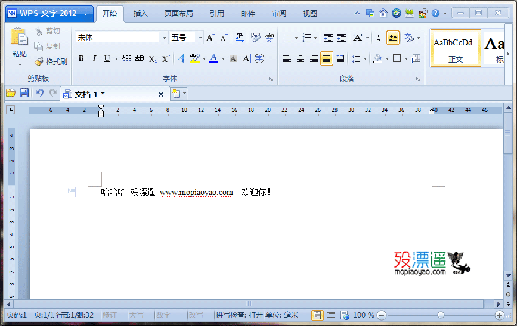517x326 pixels.
Task: Expand the font color arrow
Action: (x=223, y=58)
